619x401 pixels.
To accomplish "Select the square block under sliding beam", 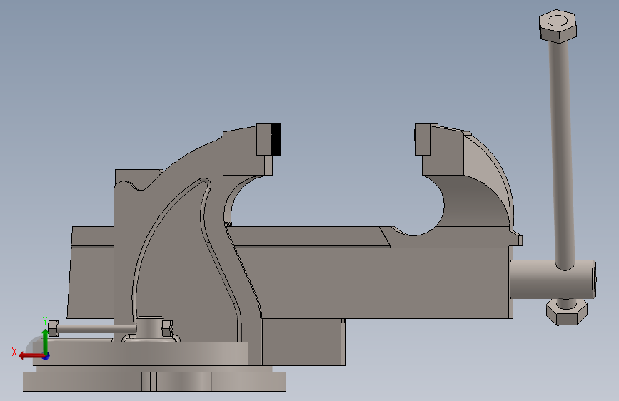I will (x=303, y=342).
